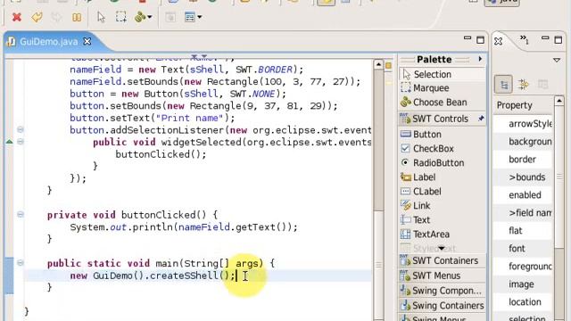Click the yellow pause-bars toolbar icon

[x=77, y=17]
